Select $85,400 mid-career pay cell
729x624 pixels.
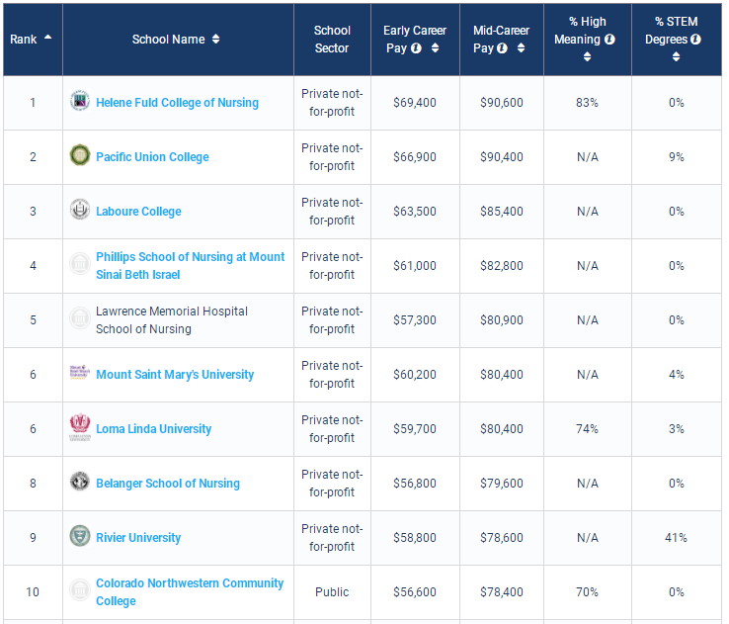502,212
